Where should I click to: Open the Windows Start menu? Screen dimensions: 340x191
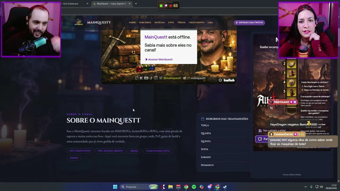(115, 187)
